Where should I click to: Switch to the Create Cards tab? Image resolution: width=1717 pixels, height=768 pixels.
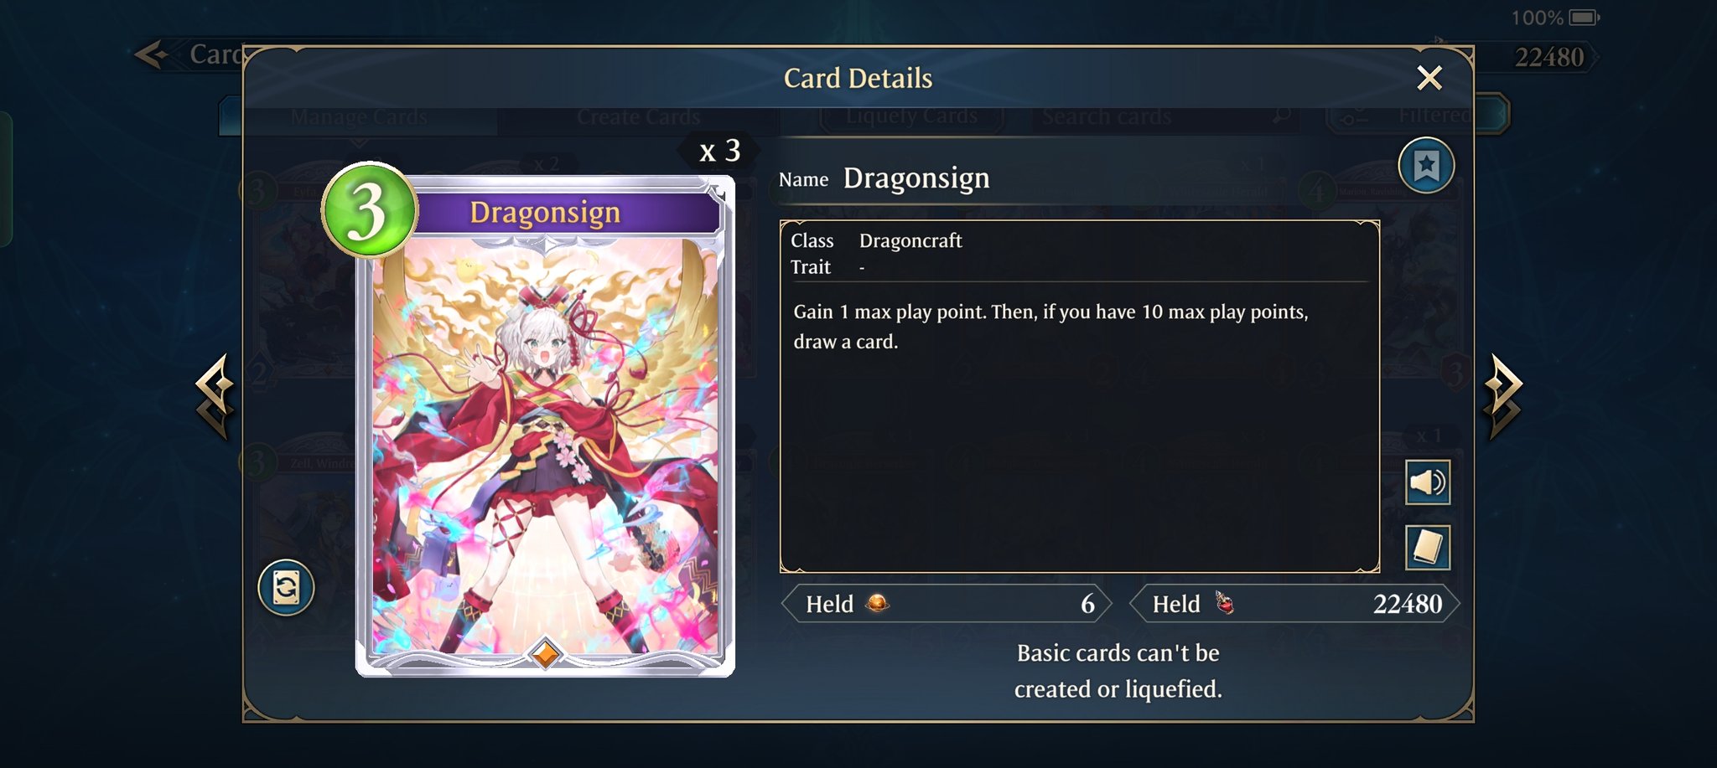click(x=638, y=117)
